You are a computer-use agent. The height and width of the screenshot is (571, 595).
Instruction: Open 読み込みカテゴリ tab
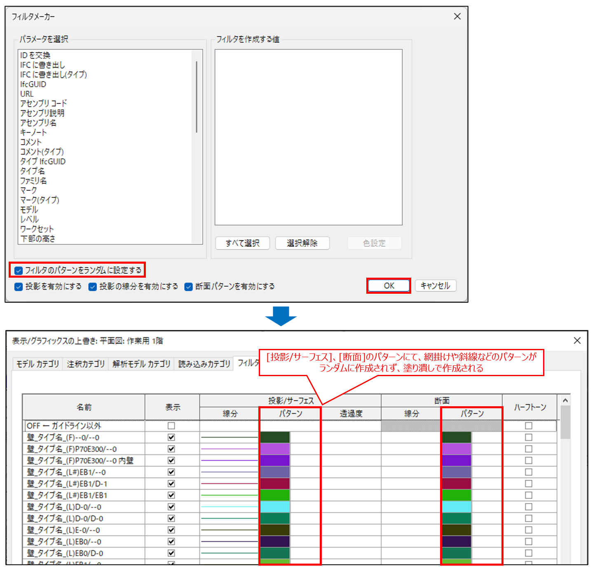coord(204,364)
